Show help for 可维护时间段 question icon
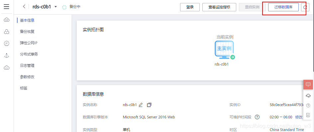The image size is (314, 132). pyautogui.click(x=257, y=117)
